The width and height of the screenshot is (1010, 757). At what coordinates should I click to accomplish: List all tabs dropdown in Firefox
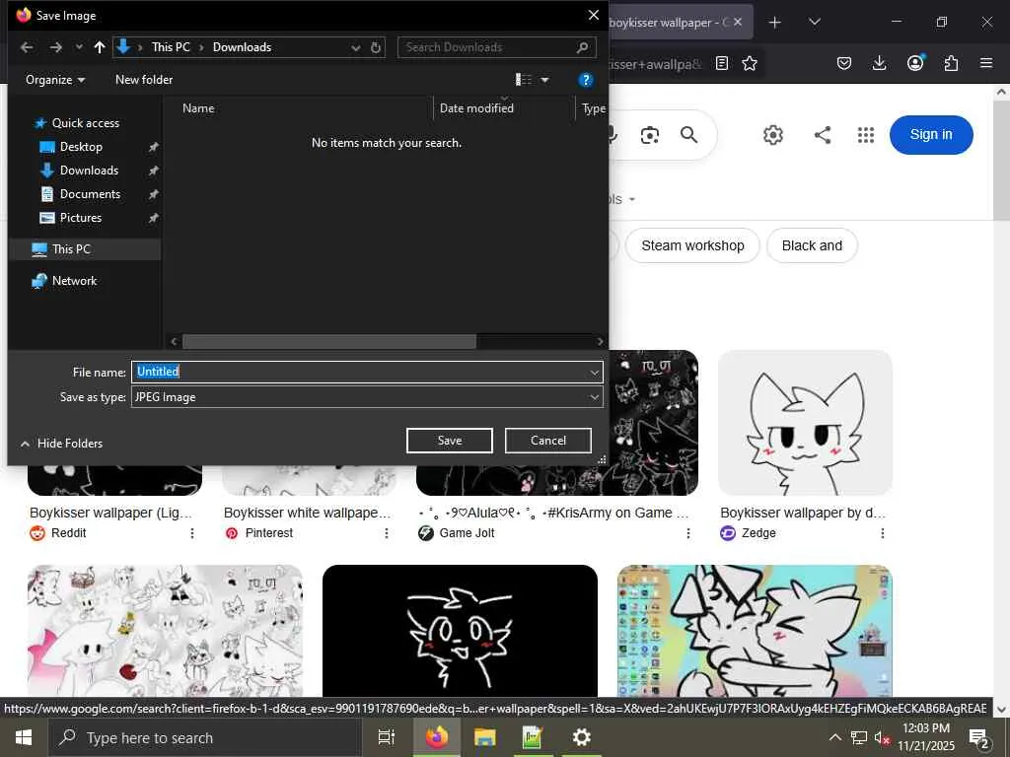tap(814, 22)
